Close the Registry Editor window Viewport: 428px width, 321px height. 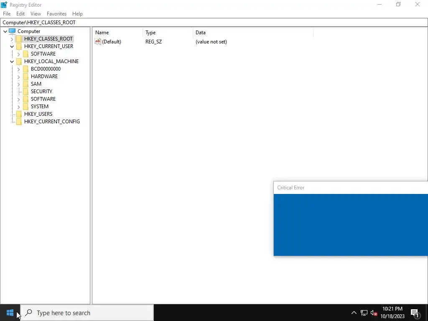(x=418, y=4)
